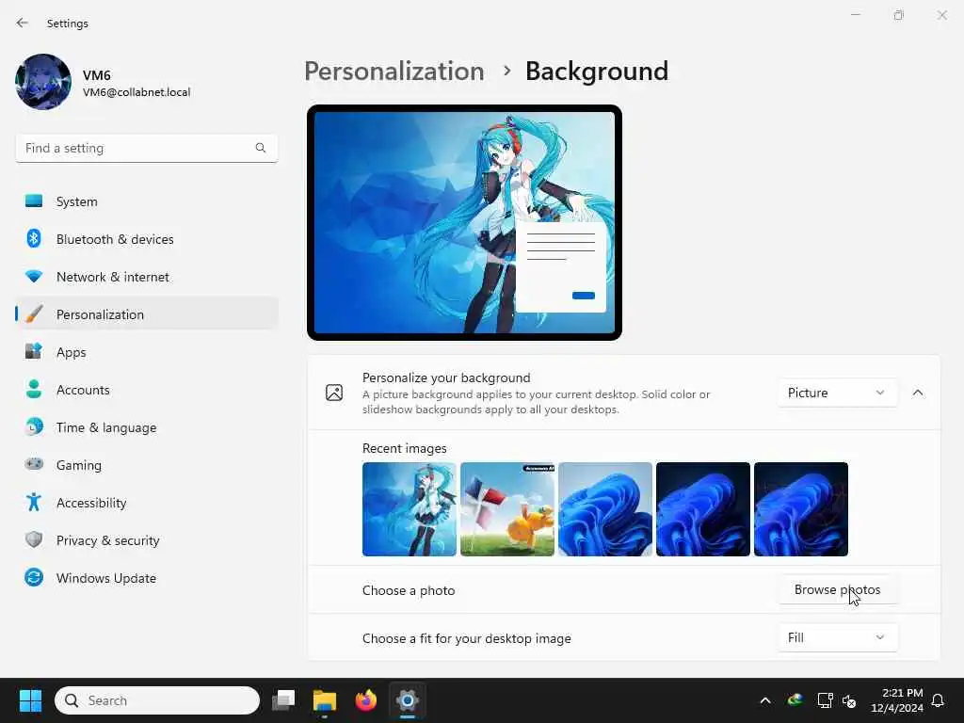Click the Settings gear in the taskbar
964x723 pixels.
(407, 700)
